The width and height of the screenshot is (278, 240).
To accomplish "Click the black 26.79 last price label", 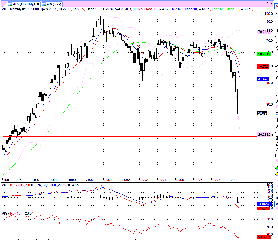I will point(262,113).
